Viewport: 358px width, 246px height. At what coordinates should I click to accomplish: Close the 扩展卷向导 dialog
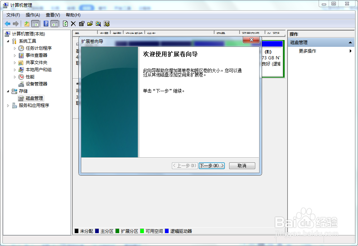coord(251,40)
